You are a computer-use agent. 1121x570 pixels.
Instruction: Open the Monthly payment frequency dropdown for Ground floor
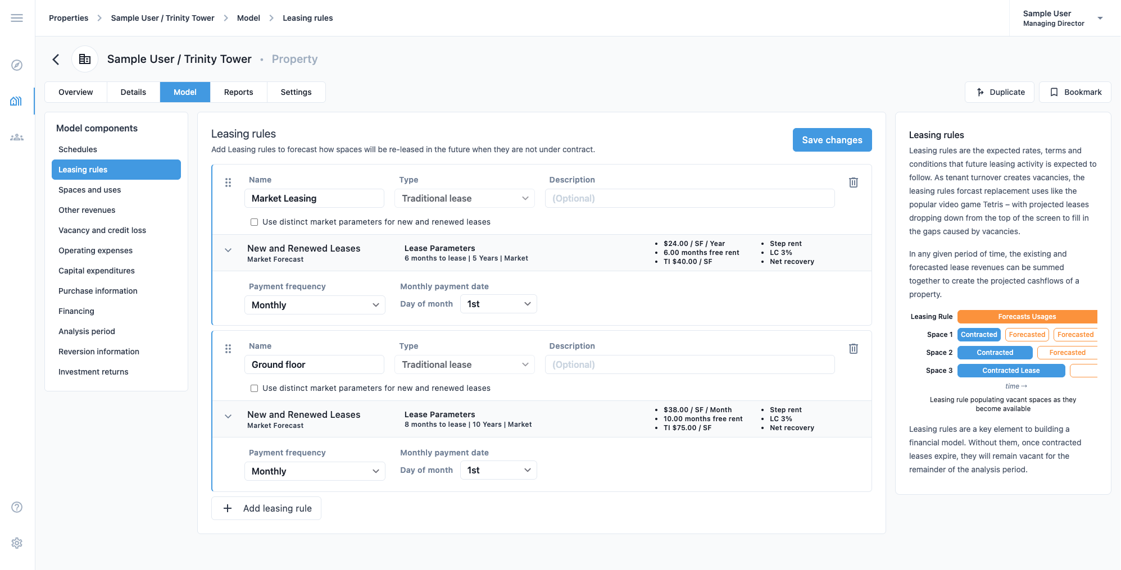point(314,471)
